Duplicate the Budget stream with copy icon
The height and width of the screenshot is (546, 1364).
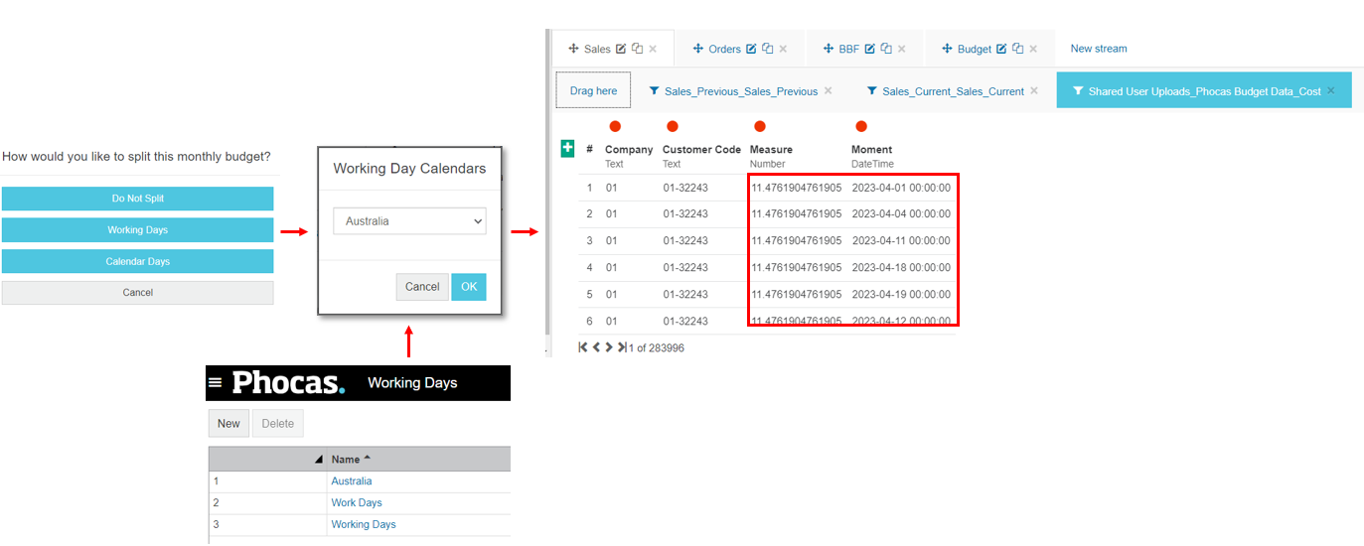pyautogui.click(x=1017, y=49)
